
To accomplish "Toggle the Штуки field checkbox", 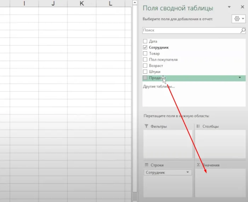I will (x=145, y=72).
